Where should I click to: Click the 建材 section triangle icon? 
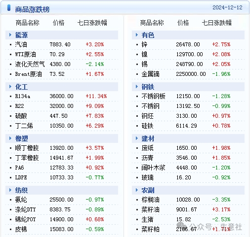(137, 138)
